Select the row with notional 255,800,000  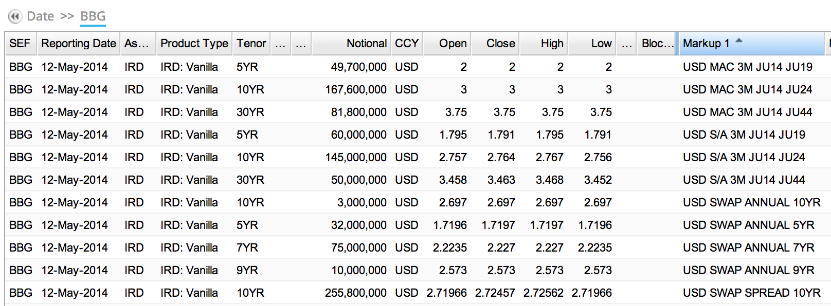(x=418, y=293)
